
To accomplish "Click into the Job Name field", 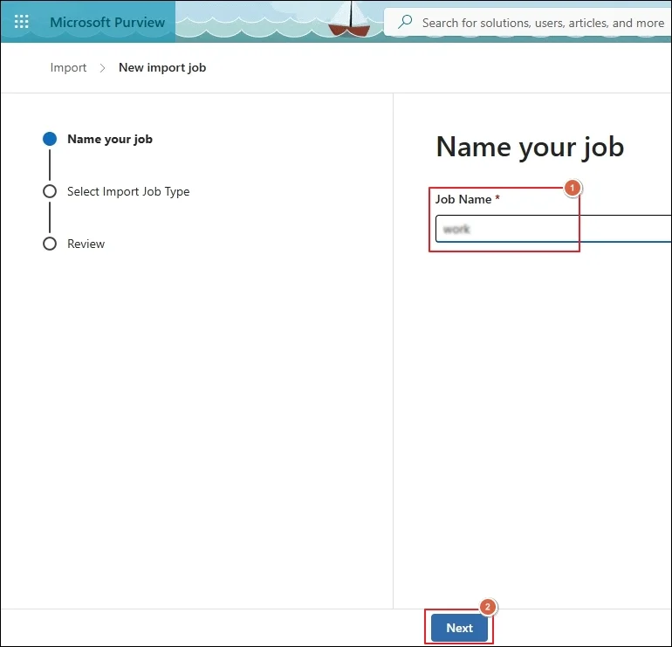I will pos(553,229).
